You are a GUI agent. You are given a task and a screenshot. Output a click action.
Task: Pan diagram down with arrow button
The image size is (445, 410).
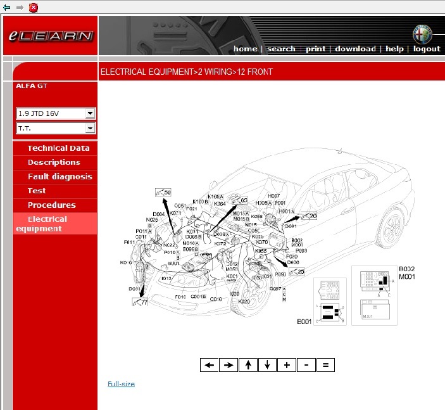tap(267, 365)
